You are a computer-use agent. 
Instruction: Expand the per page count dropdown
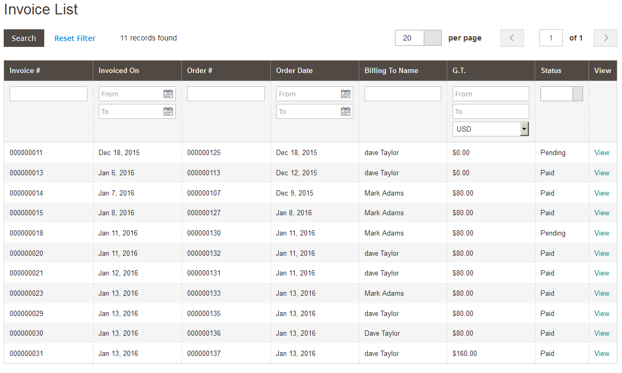tap(432, 38)
